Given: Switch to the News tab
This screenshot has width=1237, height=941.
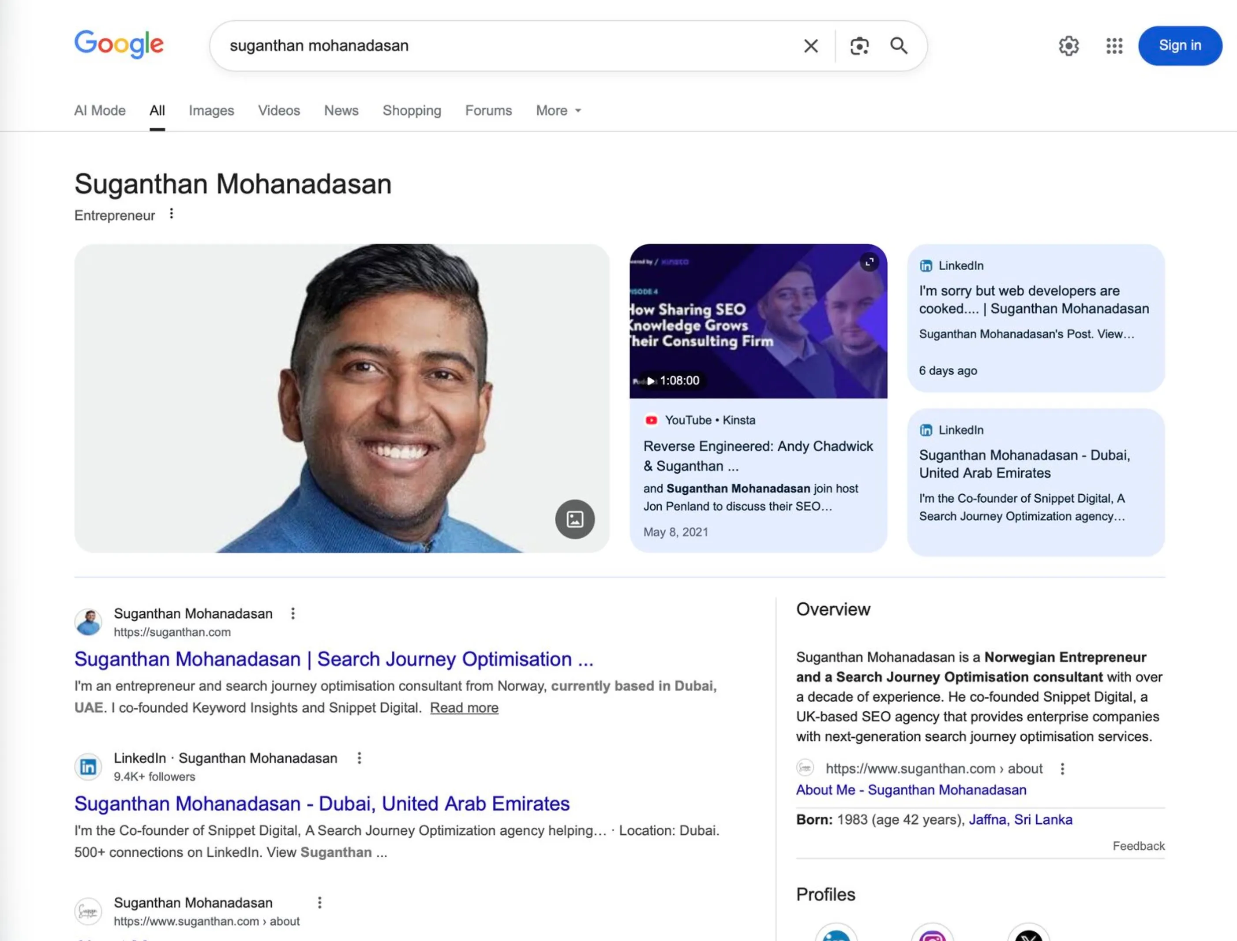Looking at the screenshot, I should [x=341, y=110].
